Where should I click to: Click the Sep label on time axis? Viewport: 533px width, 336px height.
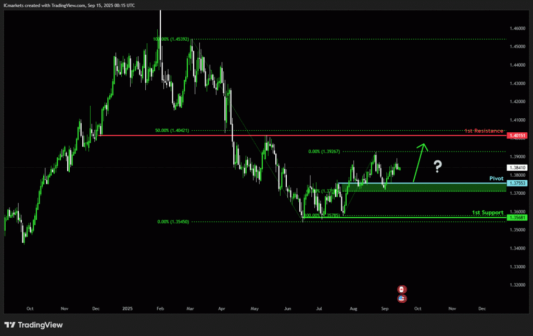coord(385,308)
